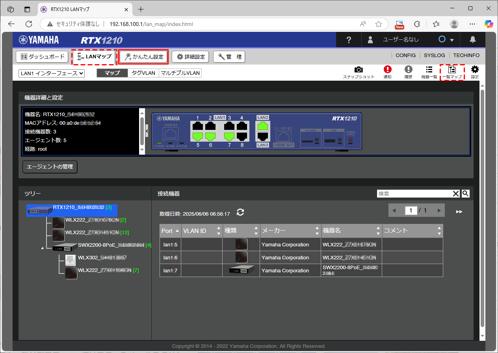Open the overview map (一覧マップ) icon

[x=452, y=72]
